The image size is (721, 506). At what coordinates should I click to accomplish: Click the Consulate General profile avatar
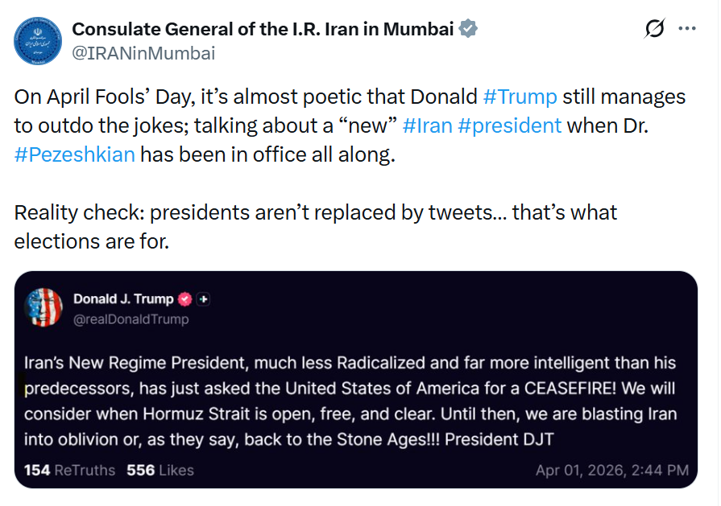38,40
